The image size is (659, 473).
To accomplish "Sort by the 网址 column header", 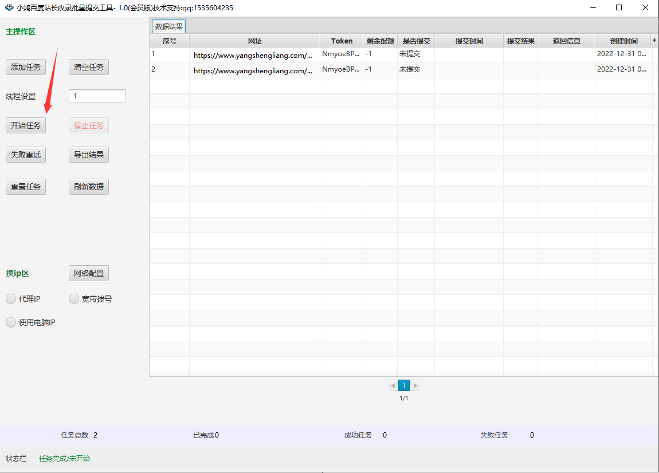I will pos(254,41).
